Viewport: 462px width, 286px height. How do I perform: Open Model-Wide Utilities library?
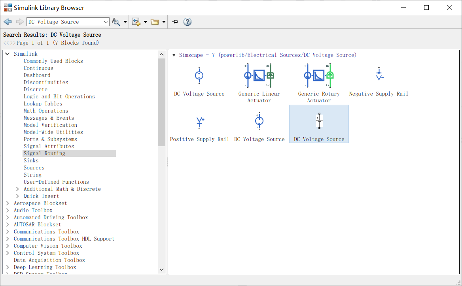tap(53, 132)
